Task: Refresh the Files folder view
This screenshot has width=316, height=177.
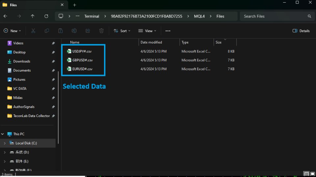Action: (x=46, y=16)
